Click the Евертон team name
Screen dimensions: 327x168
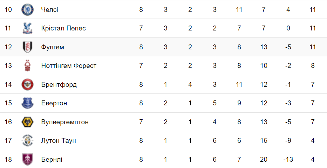(x=54, y=103)
